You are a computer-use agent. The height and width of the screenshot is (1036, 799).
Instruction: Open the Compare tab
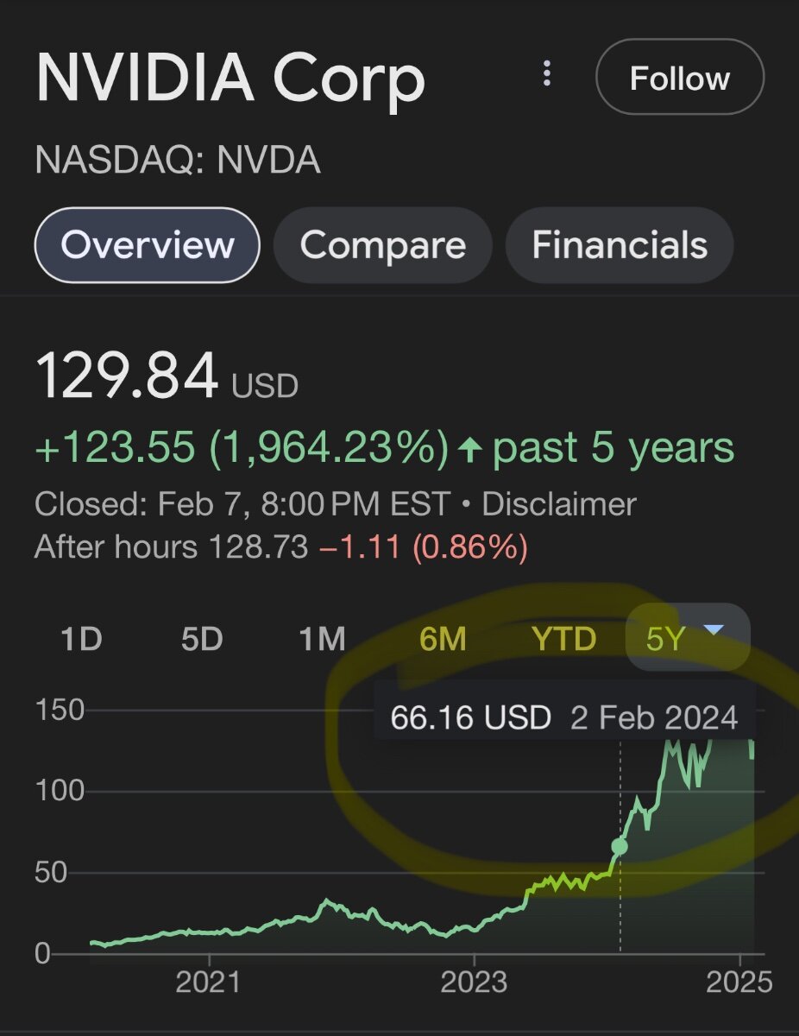click(x=383, y=245)
